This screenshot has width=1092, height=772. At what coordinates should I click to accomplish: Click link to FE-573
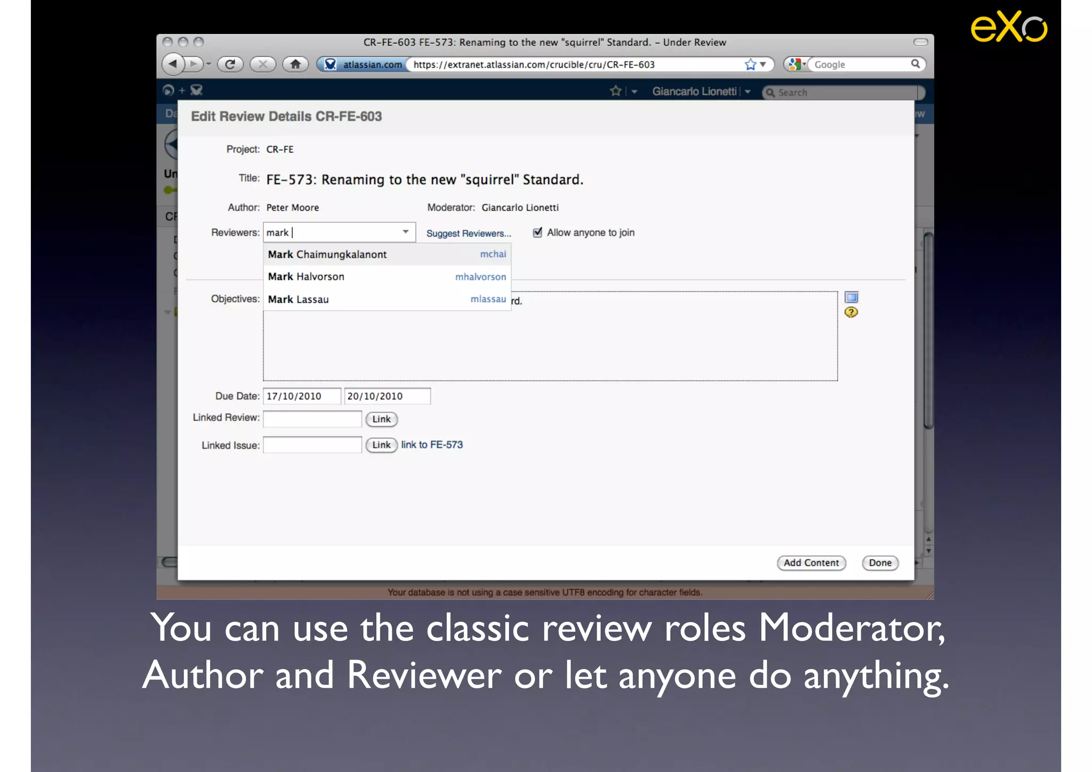pyautogui.click(x=432, y=445)
